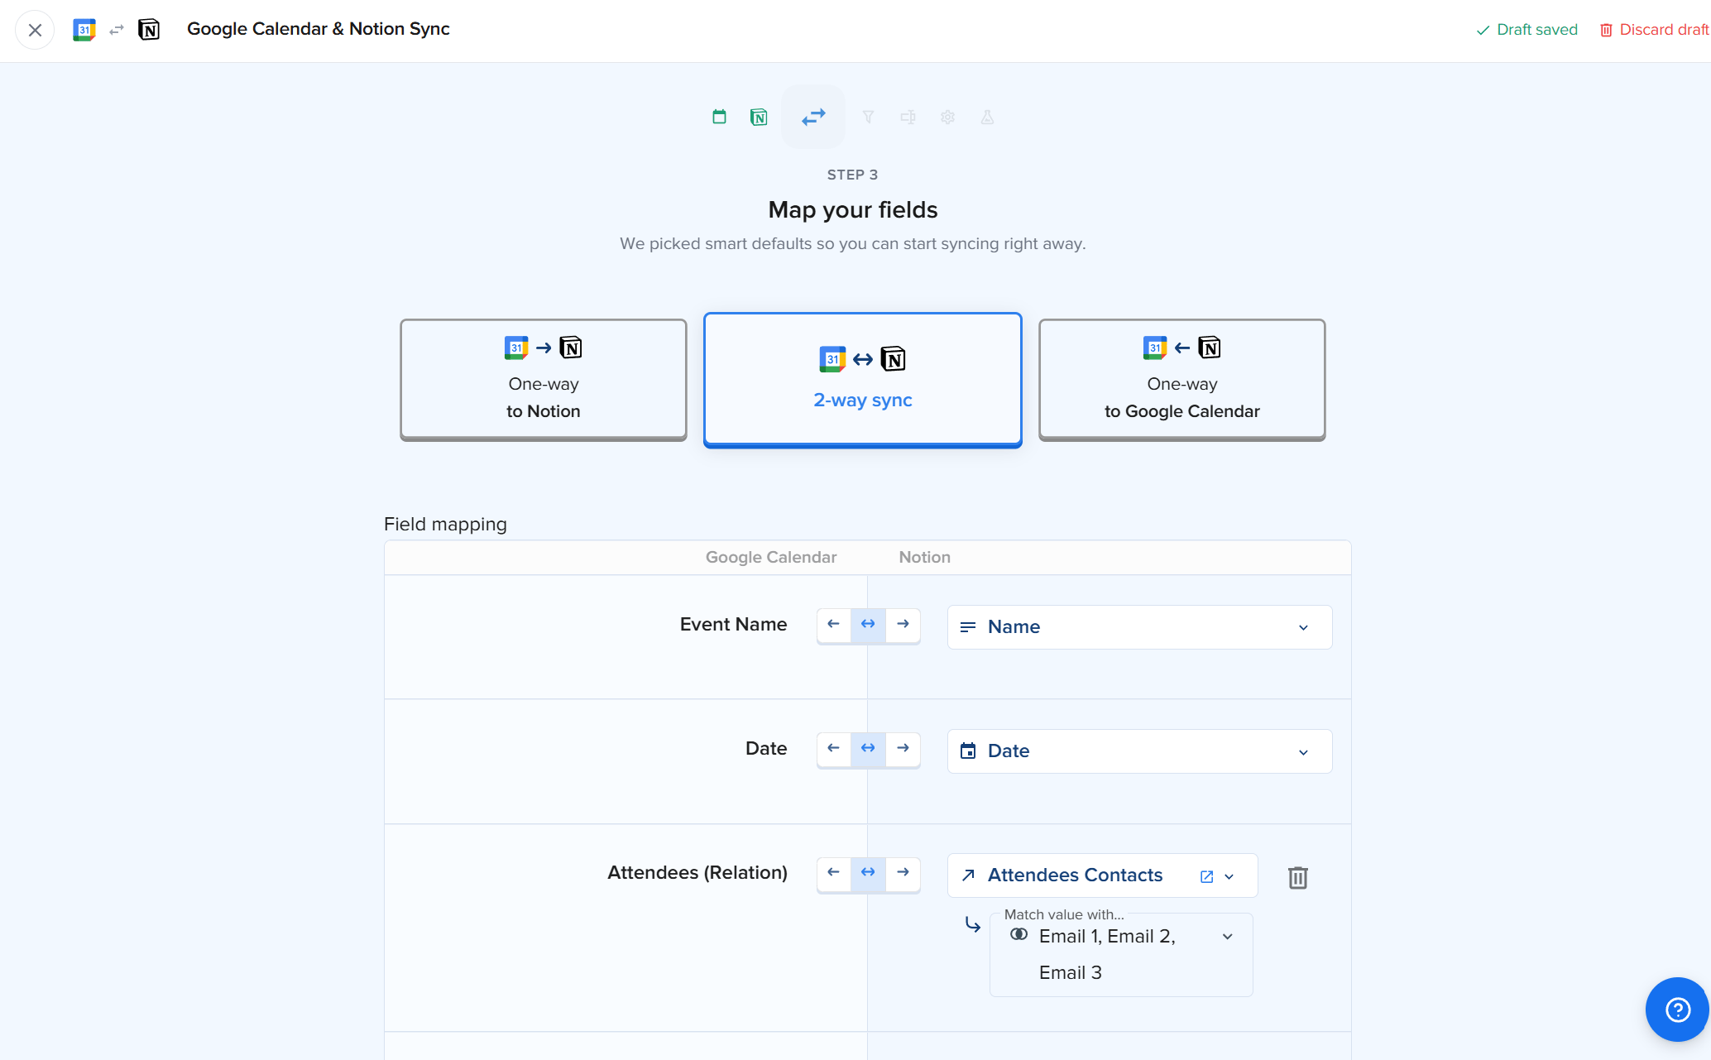Click the Notion logo in header

(149, 30)
